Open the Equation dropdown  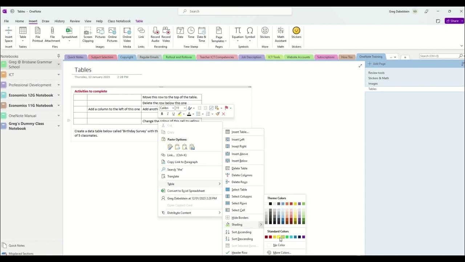click(x=238, y=41)
